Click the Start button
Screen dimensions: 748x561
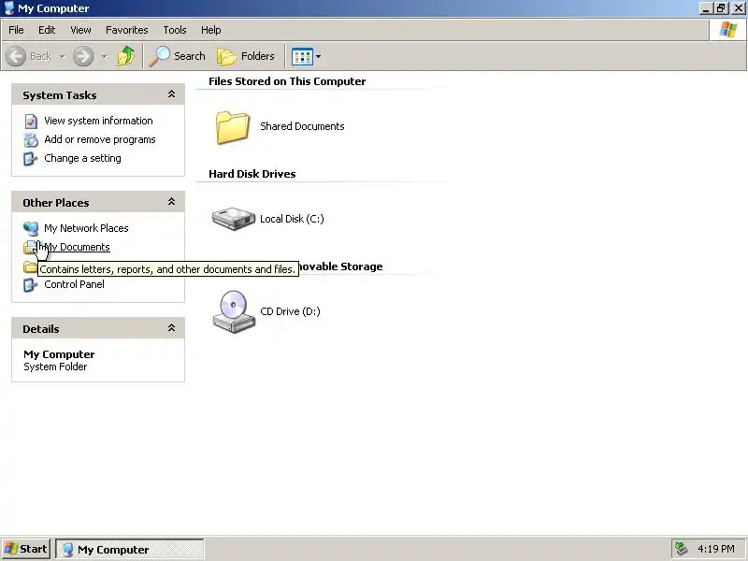(26, 549)
